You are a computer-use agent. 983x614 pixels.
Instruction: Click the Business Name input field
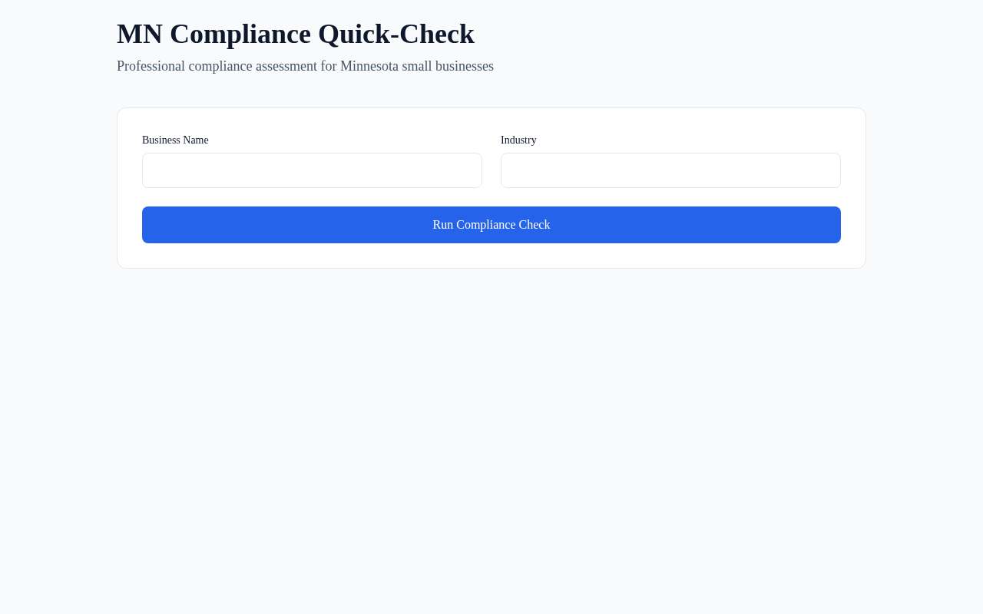(x=312, y=170)
